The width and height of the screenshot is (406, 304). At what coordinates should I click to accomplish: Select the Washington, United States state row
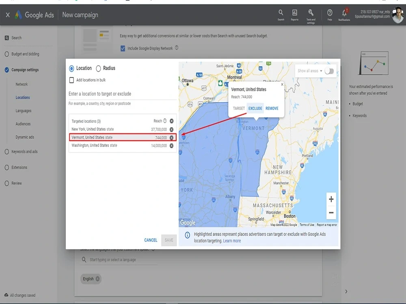[x=123, y=146]
